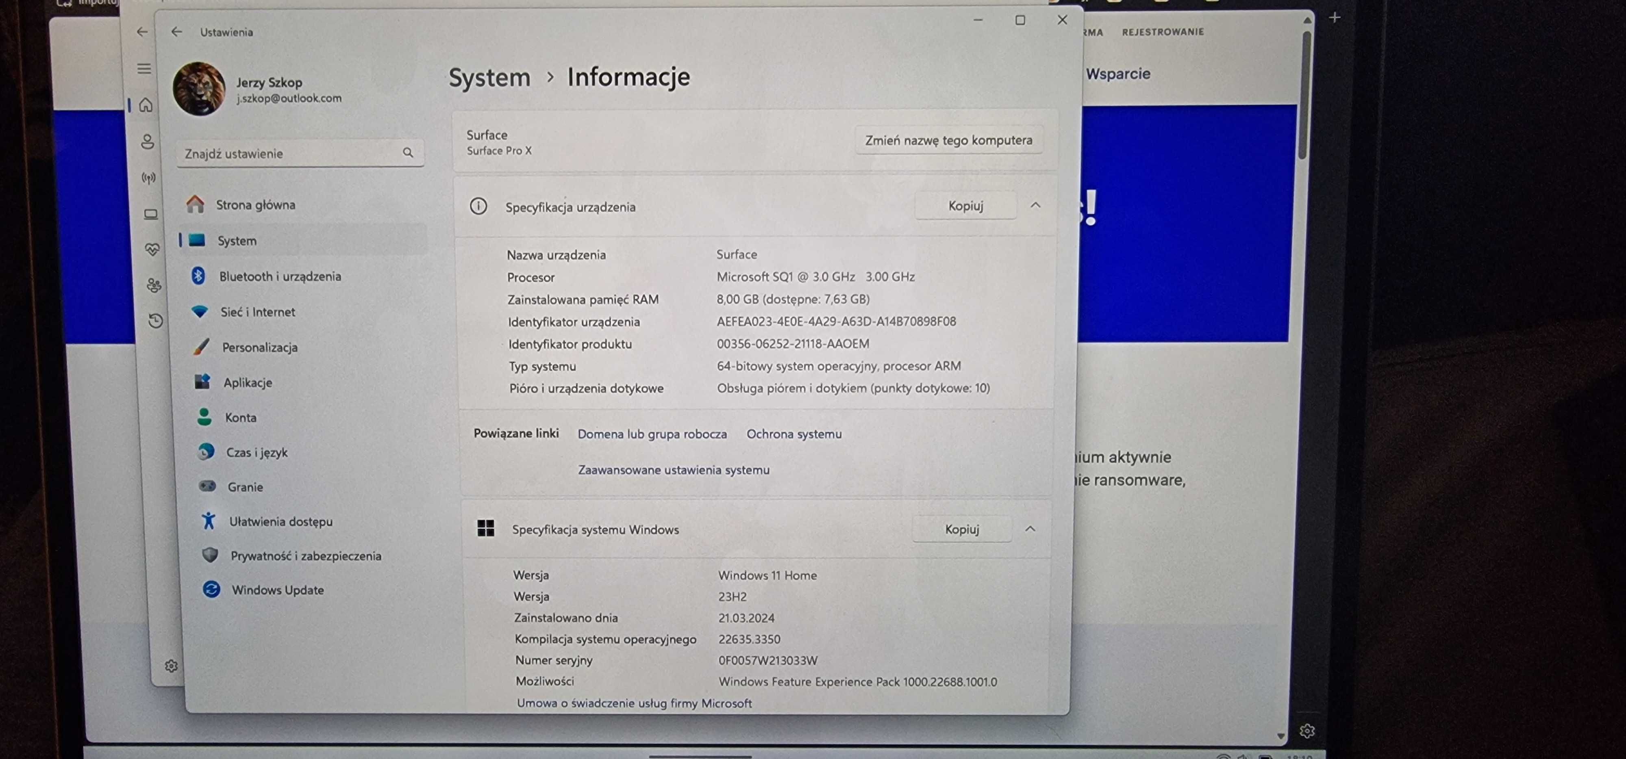The image size is (1626, 759).
Task: Click the wireless signal icon in background sidebar
Action: pos(149,178)
